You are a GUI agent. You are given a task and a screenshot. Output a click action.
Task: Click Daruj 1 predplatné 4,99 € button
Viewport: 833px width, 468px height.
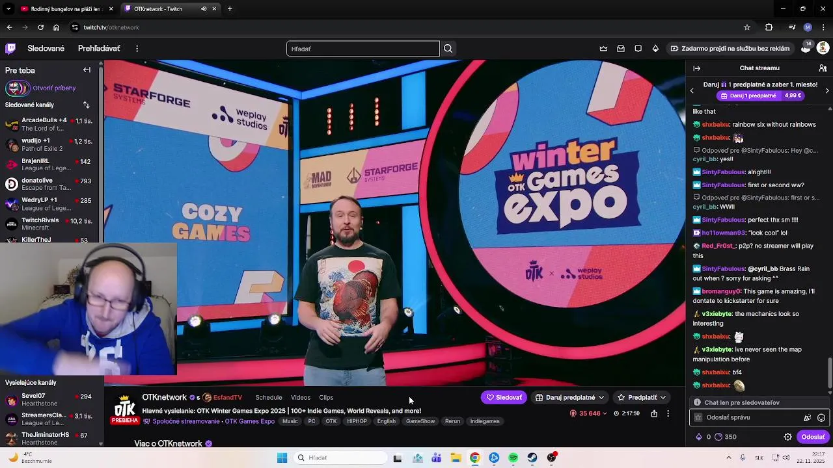point(760,96)
